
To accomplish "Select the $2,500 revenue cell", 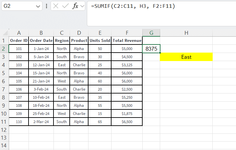I will tap(127, 89).
